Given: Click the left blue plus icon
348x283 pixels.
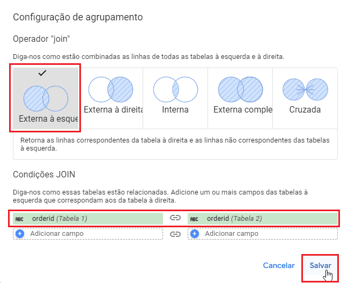Looking at the screenshot, I should point(20,234).
